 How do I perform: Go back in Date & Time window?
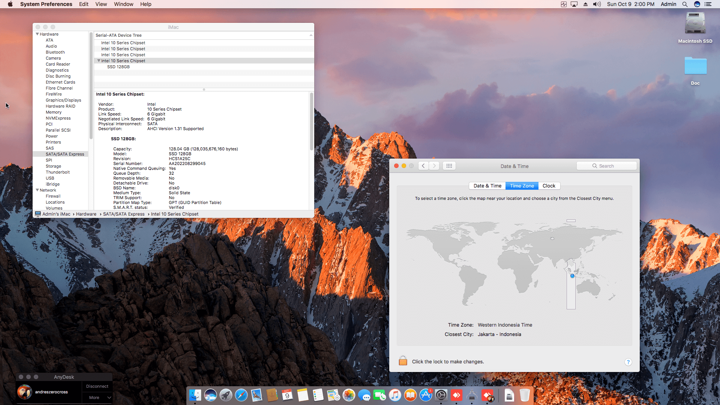click(423, 166)
